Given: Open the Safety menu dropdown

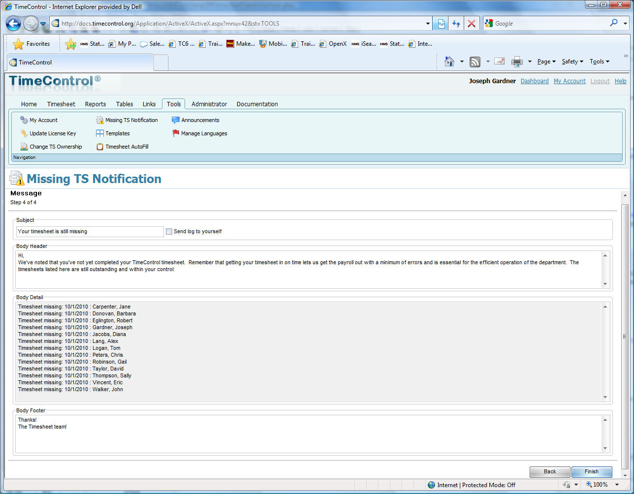Looking at the screenshot, I should (x=572, y=62).
